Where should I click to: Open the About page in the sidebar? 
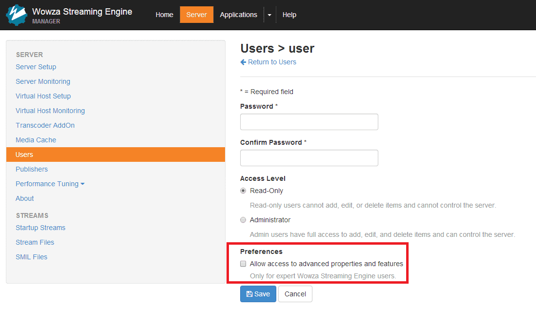[24, 199]
